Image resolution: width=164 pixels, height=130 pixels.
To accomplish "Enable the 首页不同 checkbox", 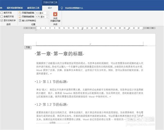I will tap(2, 13).
